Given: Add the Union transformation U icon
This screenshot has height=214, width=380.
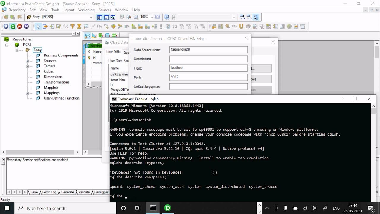Looking at the screenshot, I should point(241,26).
